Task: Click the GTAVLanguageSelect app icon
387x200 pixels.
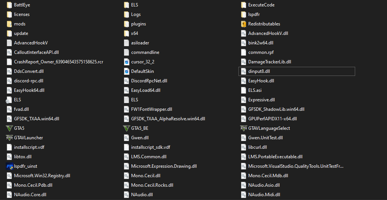Action: pyautogui.click(x=244, y=128)
